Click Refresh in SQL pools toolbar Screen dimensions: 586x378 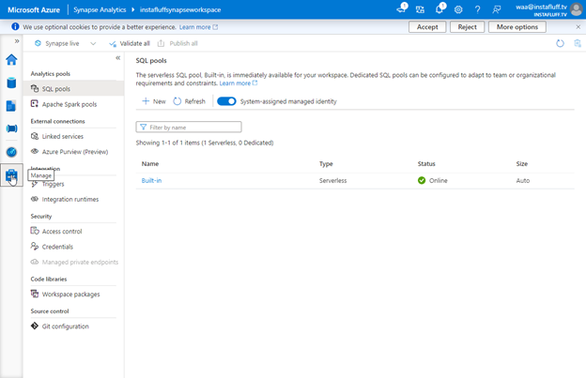click(189, 101)
